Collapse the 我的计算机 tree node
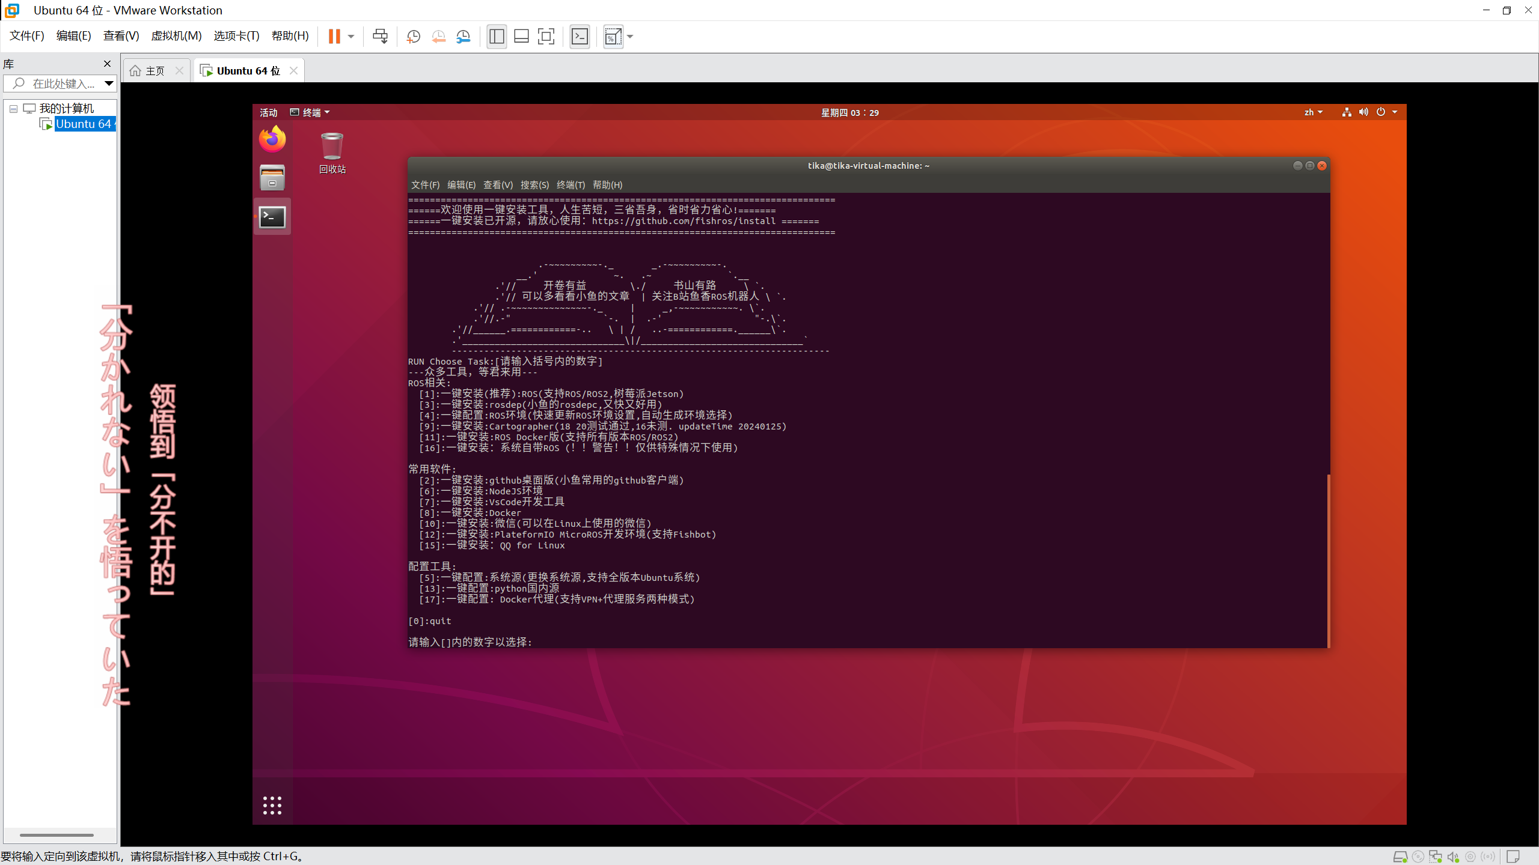1539x865 pixels. click(x=13, y=109)
